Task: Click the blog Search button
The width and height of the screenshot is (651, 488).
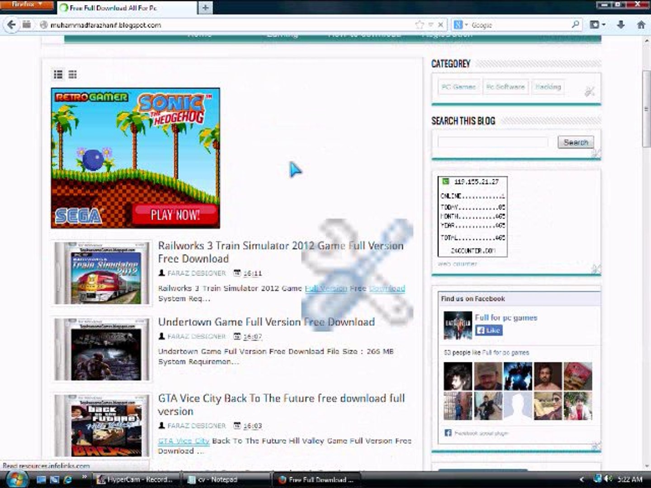Action: coord(576,142)
